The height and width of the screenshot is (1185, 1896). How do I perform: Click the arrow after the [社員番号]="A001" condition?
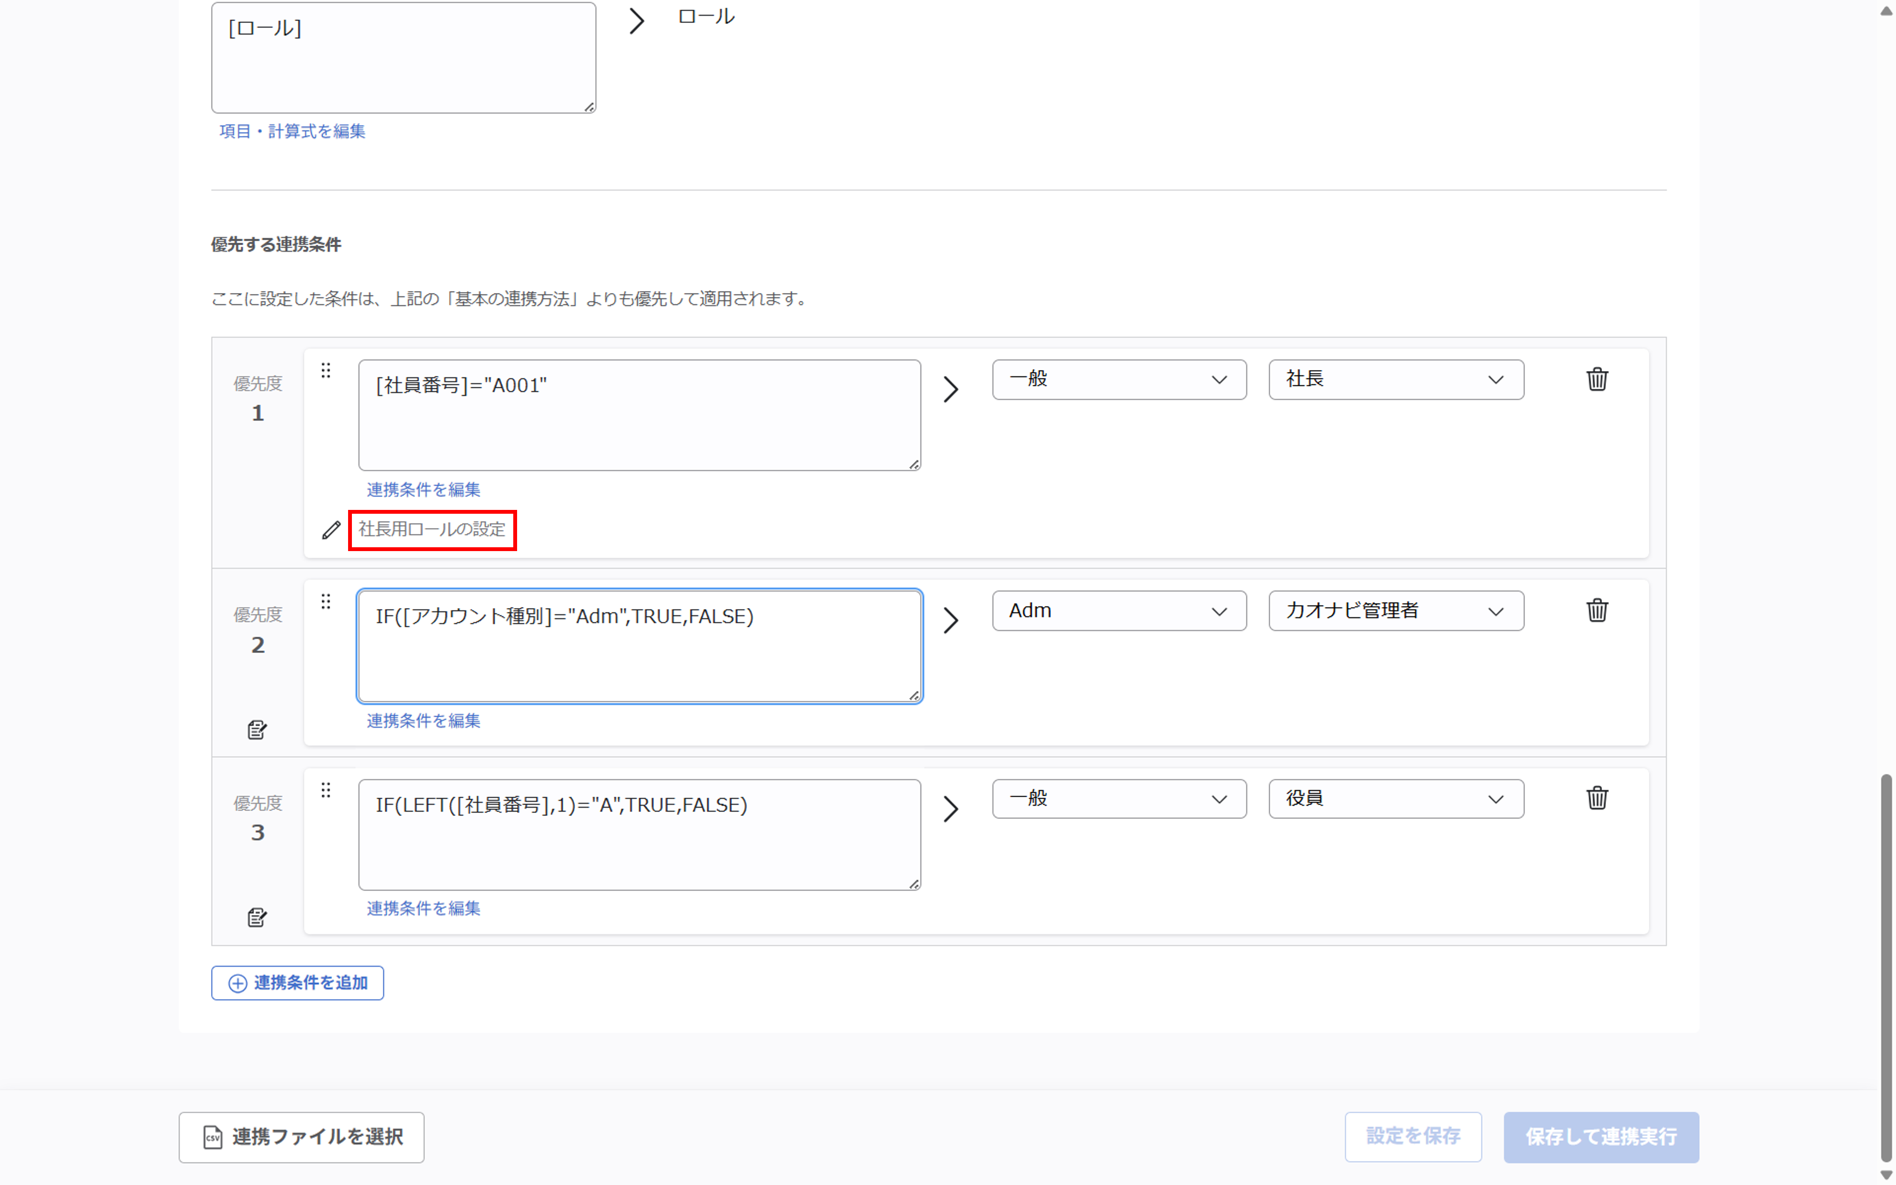pos(950,389)
